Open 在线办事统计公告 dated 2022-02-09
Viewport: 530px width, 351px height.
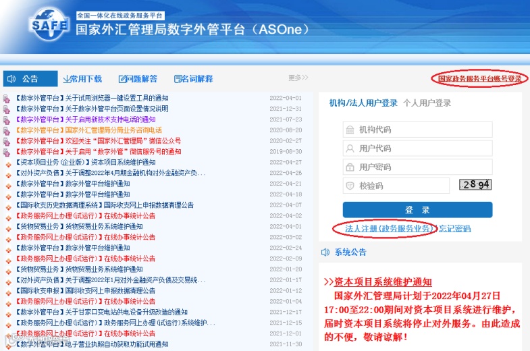tap(86, 259)
